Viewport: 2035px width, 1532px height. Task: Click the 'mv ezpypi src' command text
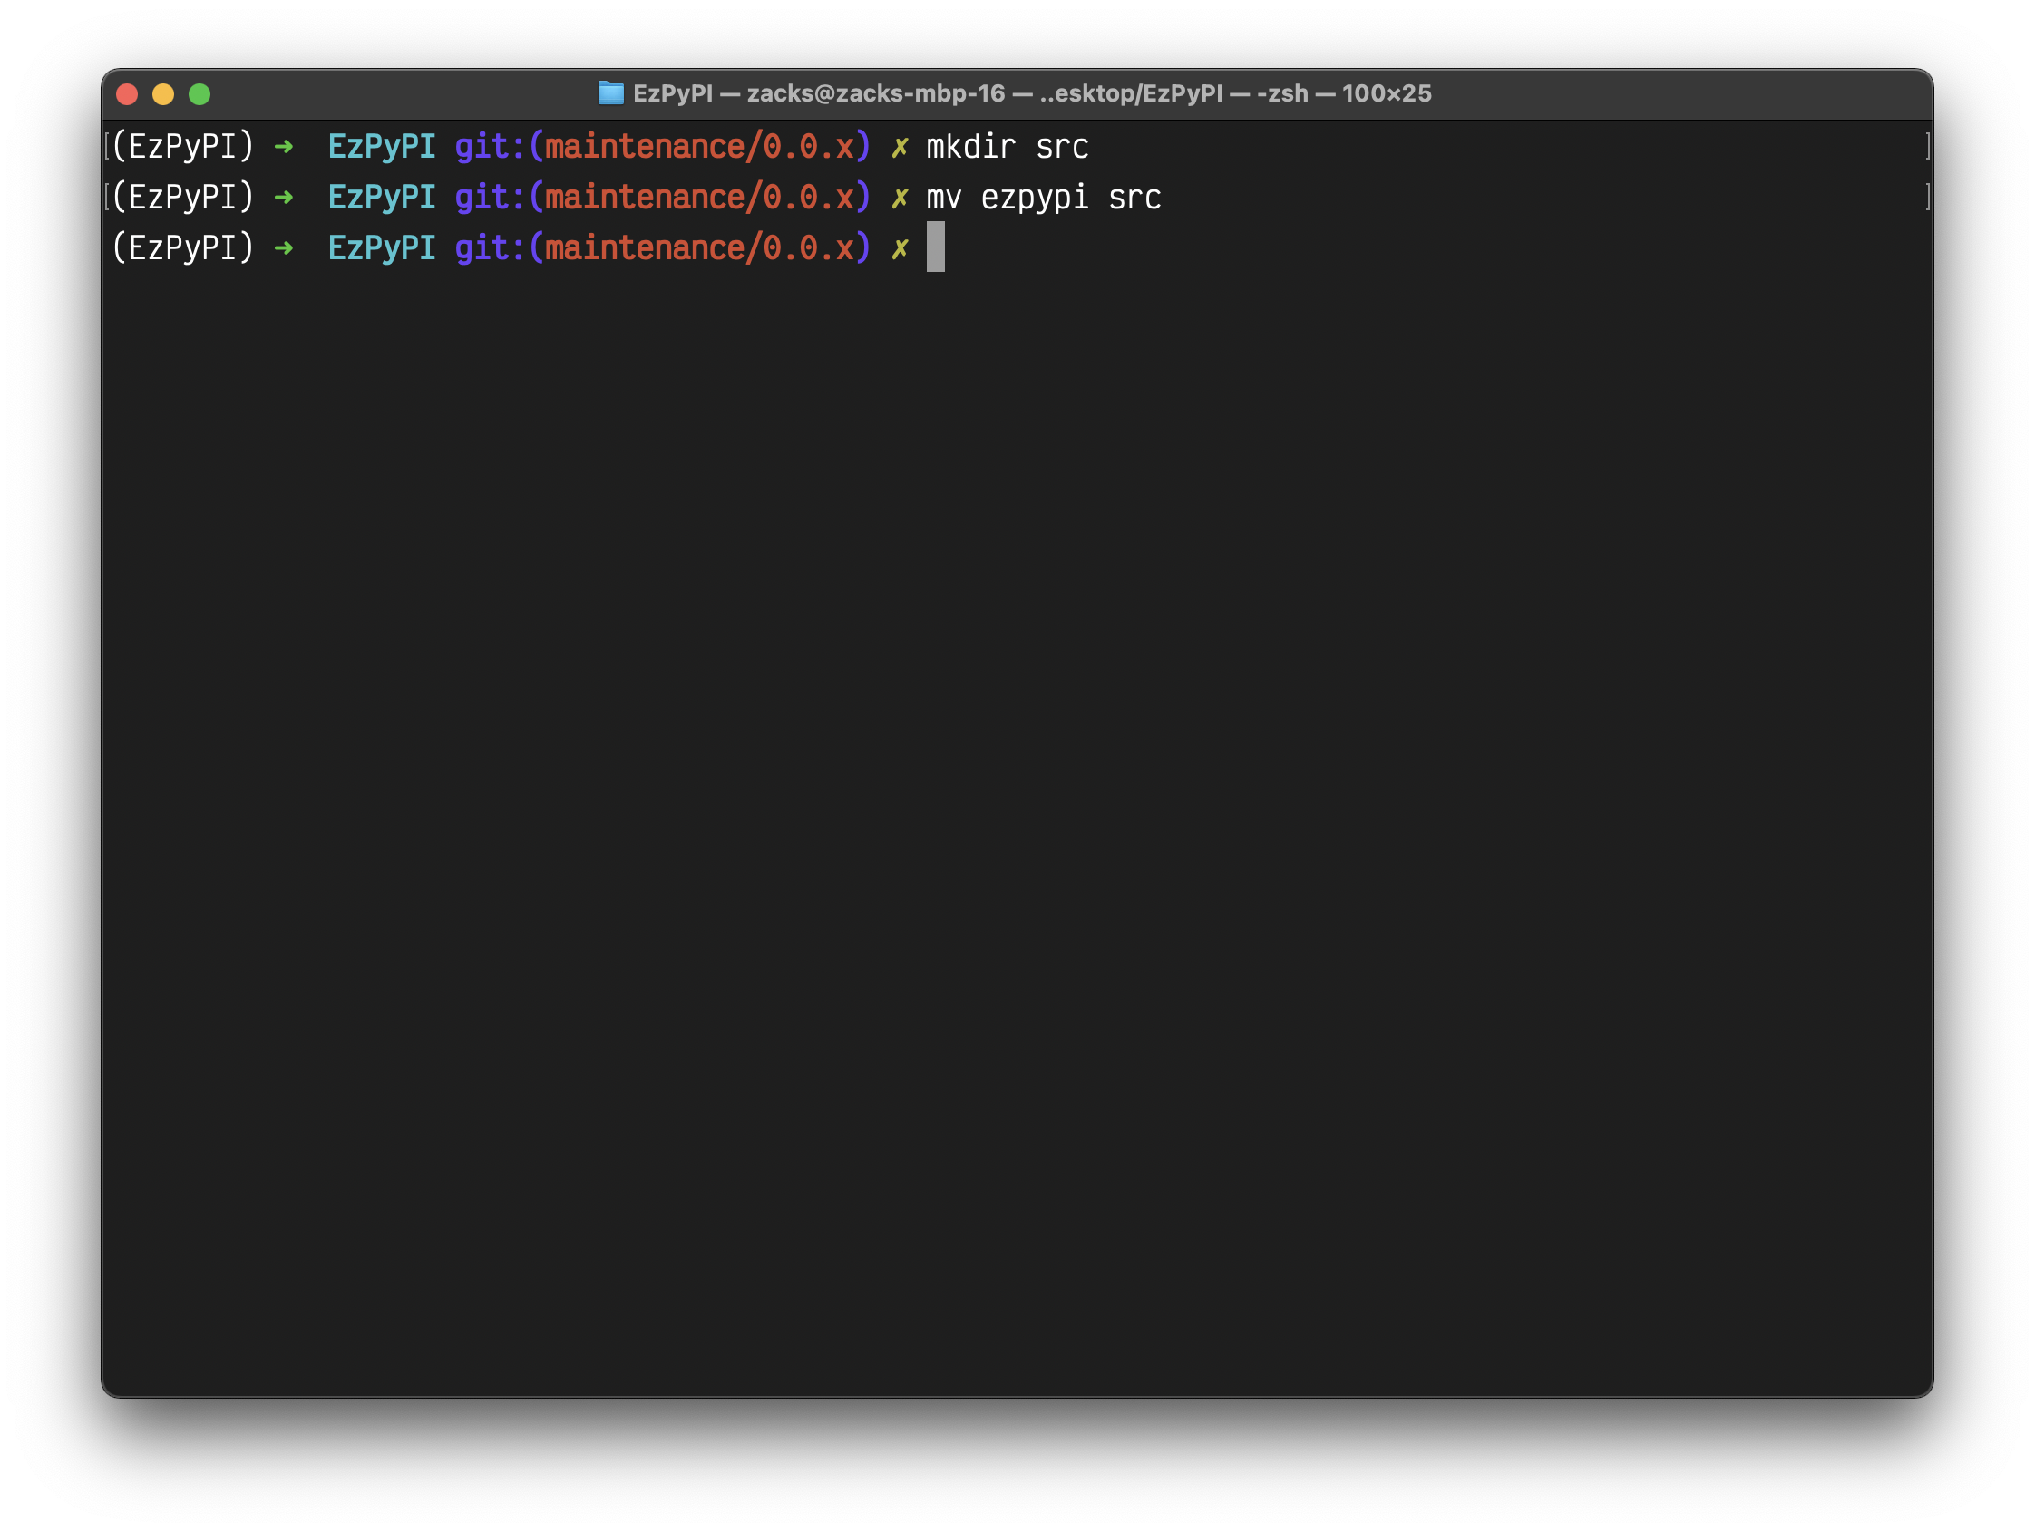(1043, 198)
